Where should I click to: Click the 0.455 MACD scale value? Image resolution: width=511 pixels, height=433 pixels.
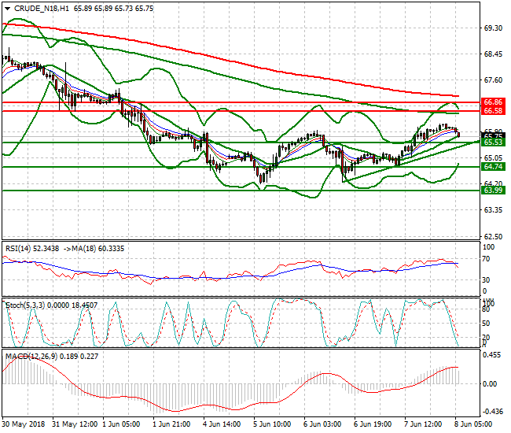tap(493, 356)
